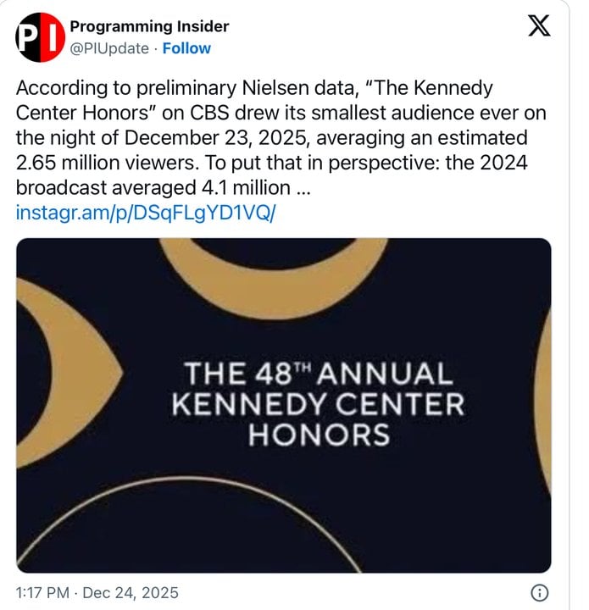The image size is (589, 610).
Task: Click the Programming Insider PI avatar
Action: (x=36, y=37)
